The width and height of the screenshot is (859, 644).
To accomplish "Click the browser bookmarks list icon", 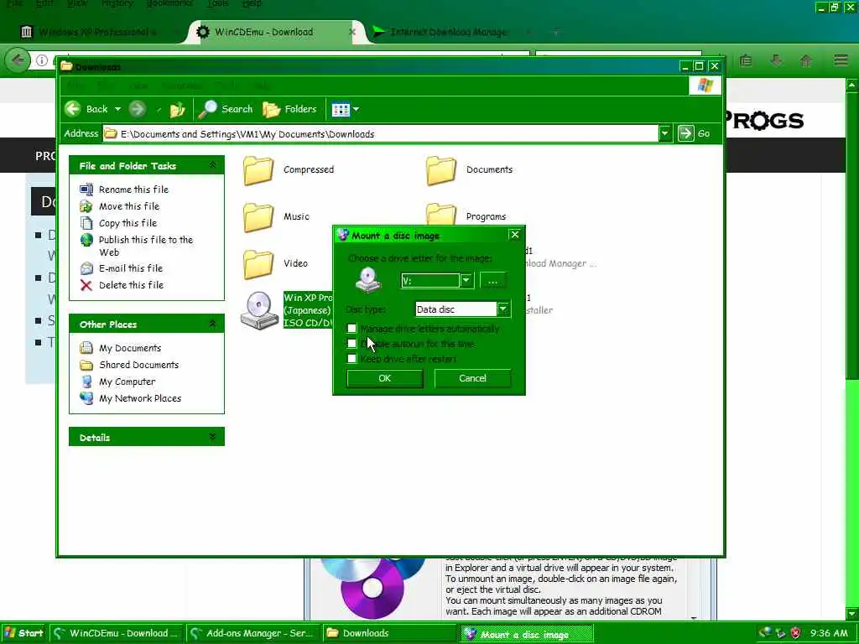I will point(746,60).
